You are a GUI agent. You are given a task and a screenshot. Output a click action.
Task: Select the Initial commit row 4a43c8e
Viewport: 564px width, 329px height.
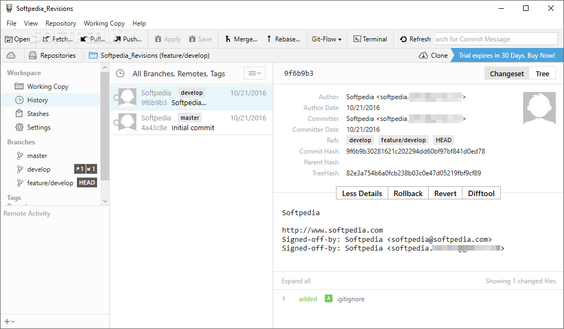[x=191, y=123]
